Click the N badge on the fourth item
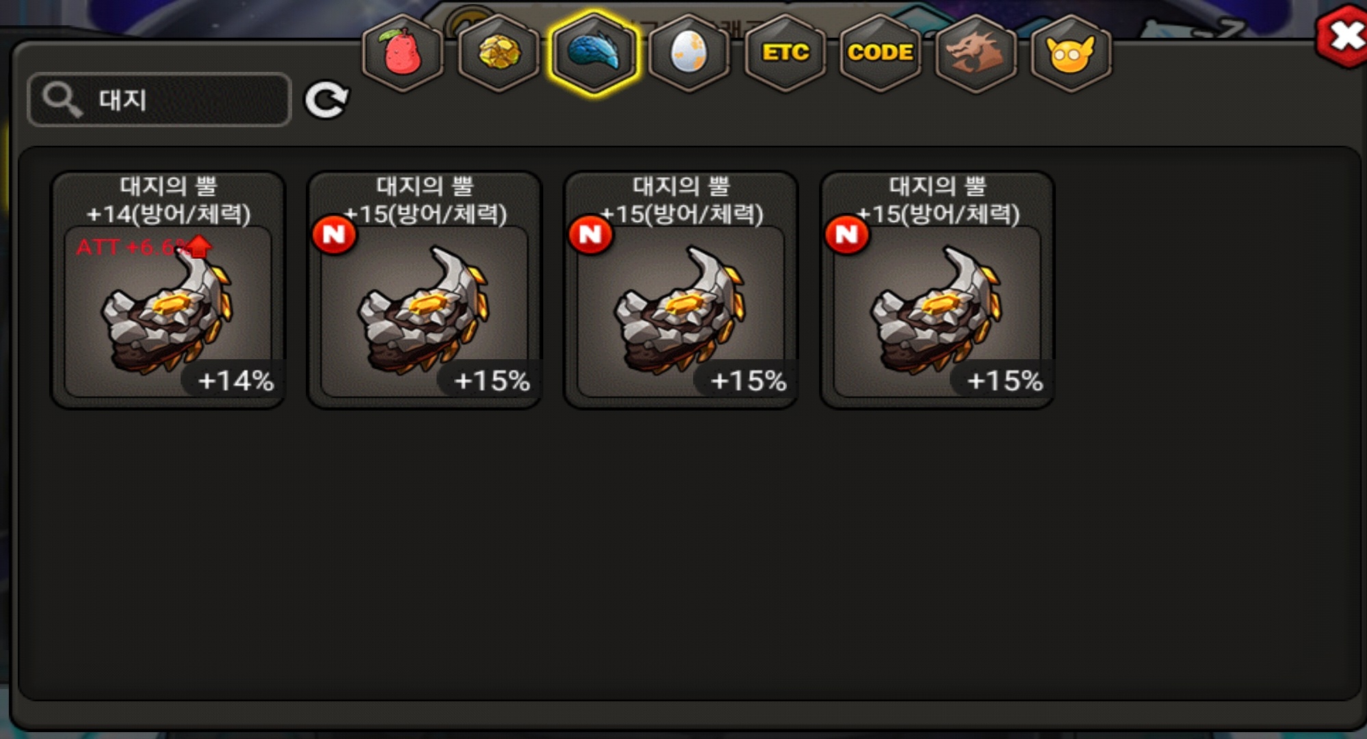Screen dimensions: 1367x739 click(x=847, y=235)
